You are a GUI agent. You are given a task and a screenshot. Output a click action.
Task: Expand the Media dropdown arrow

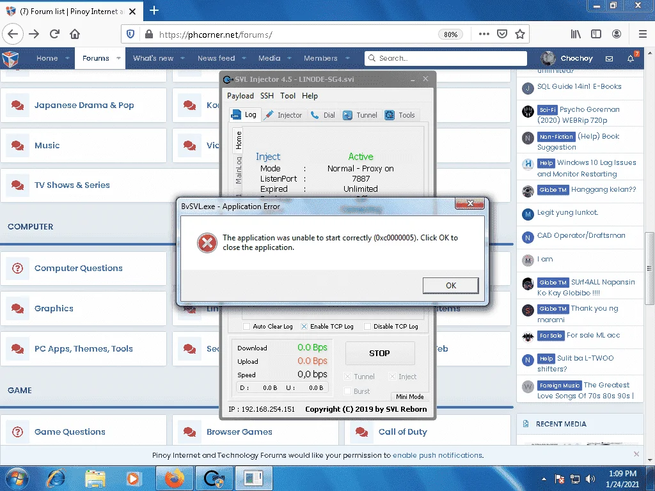coord(290,58)
